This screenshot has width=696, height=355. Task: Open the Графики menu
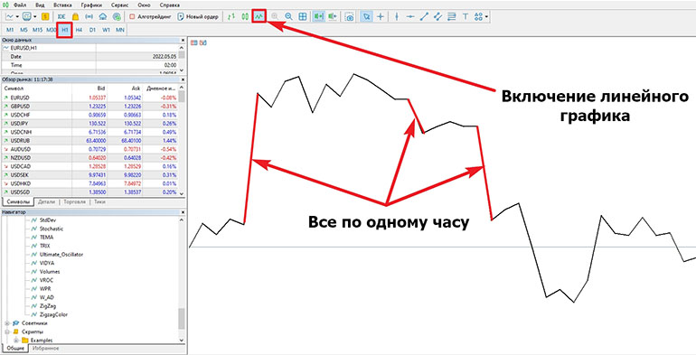[91, 5]
